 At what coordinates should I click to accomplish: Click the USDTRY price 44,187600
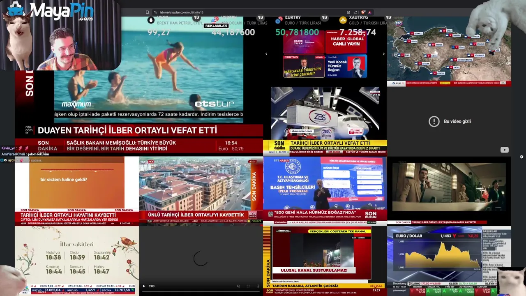[233, 32]
